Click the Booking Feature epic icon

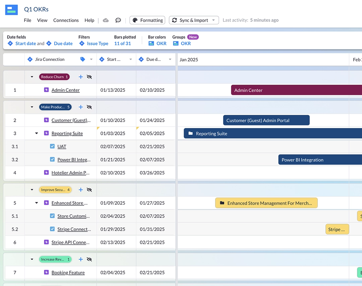(46, 272)
